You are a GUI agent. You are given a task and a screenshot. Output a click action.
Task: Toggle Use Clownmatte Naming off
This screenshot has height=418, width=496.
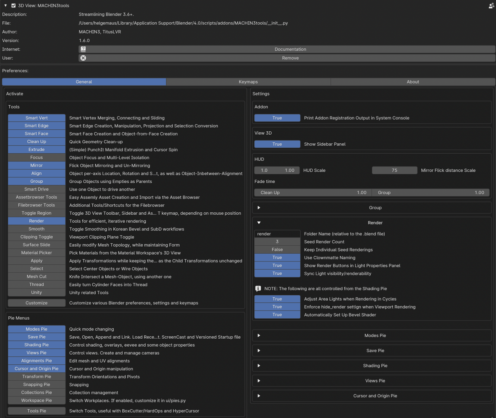[277, 257]
